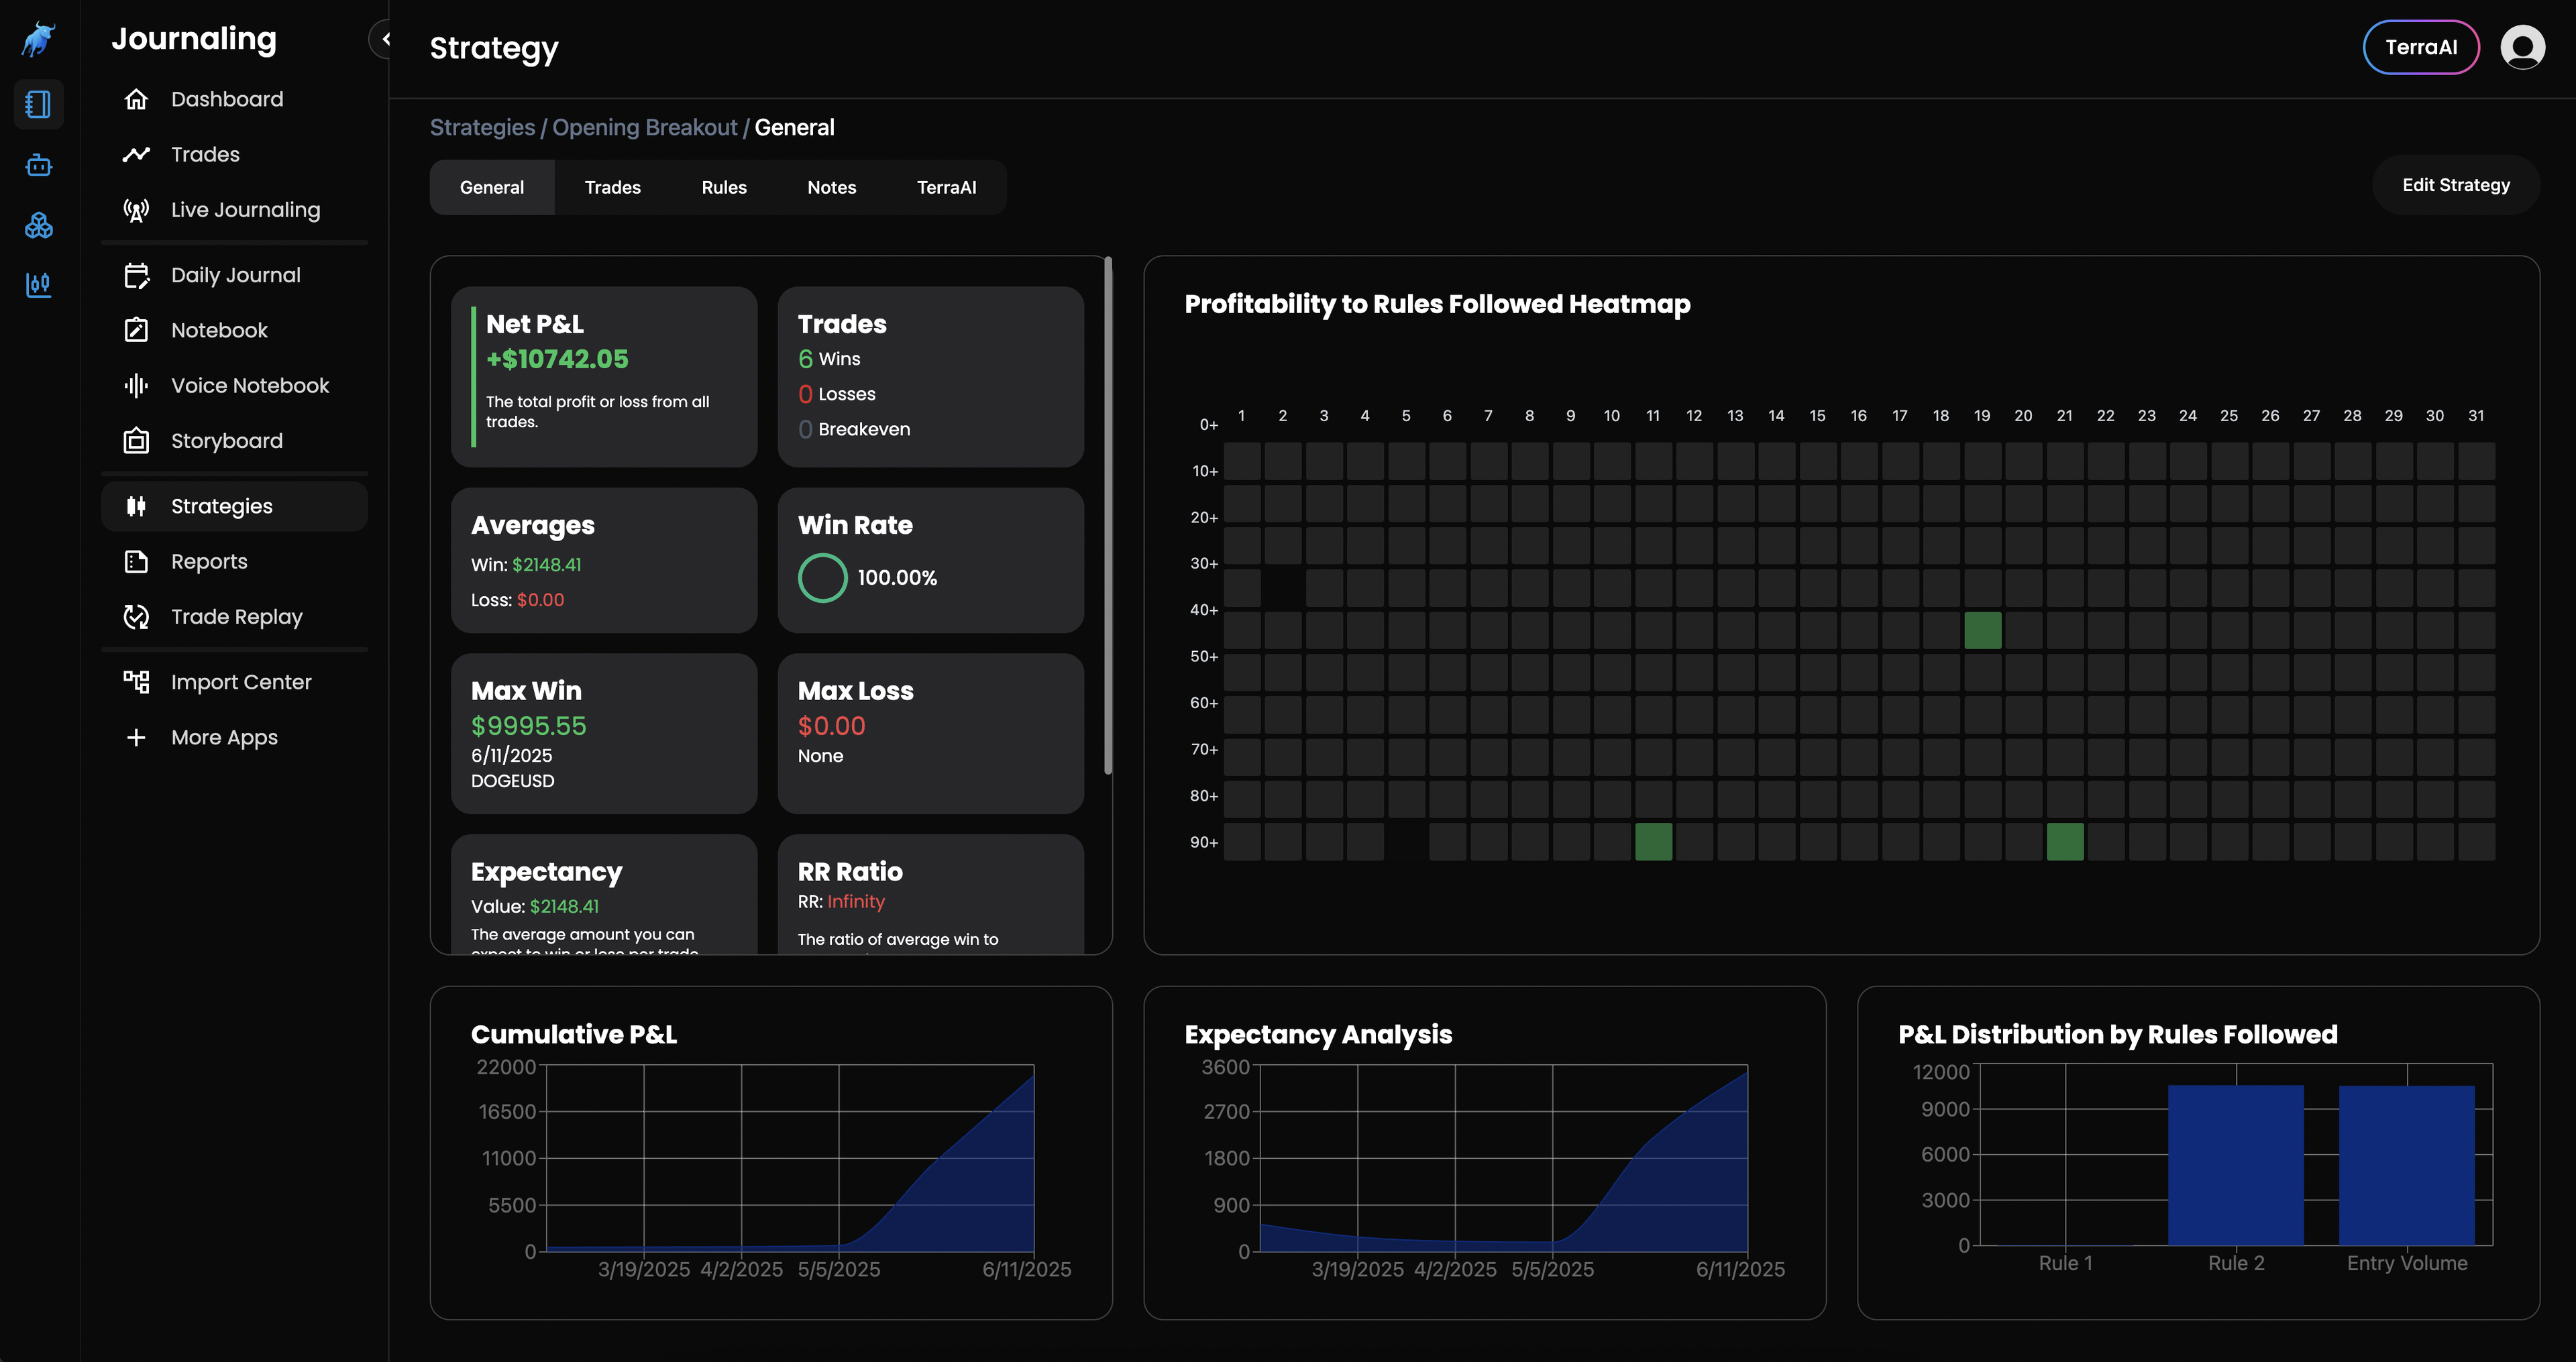2576x1362 pixels.
Task: Click the bull logo icon
Action: [39, 40]
